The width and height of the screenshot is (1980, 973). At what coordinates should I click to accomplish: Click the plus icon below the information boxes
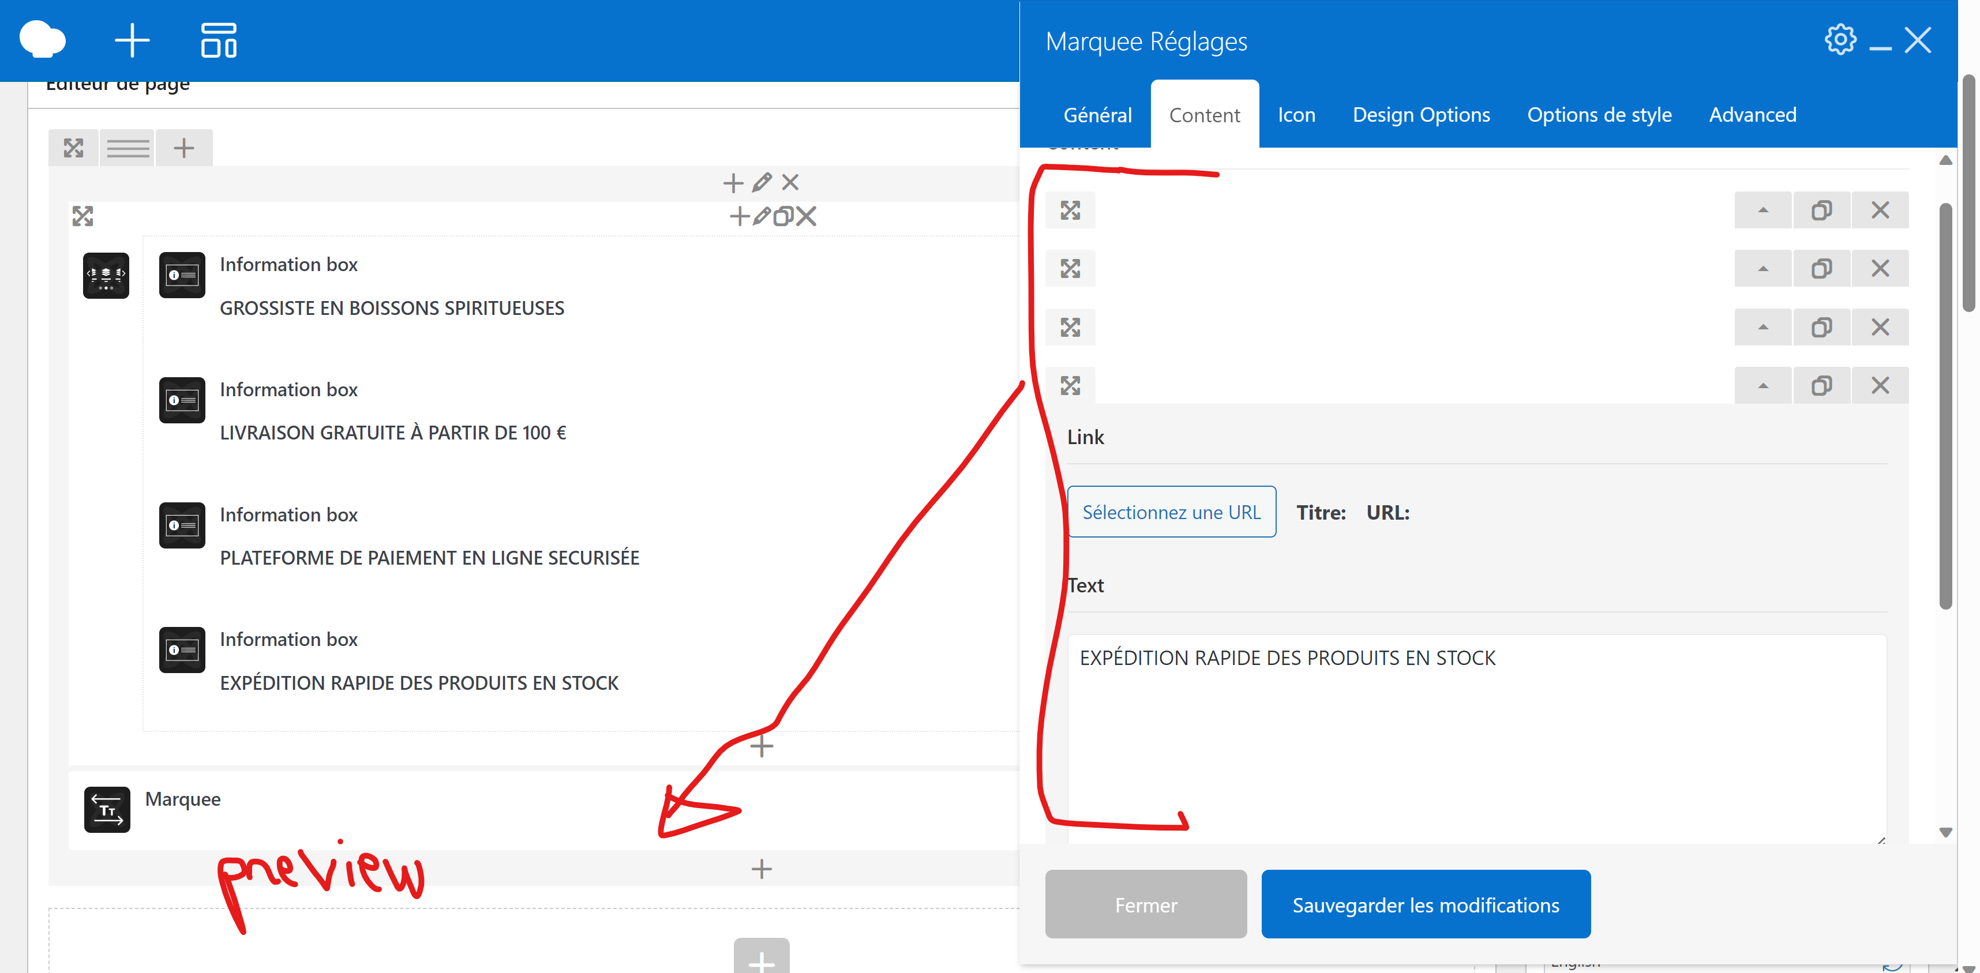pos(762,746)
